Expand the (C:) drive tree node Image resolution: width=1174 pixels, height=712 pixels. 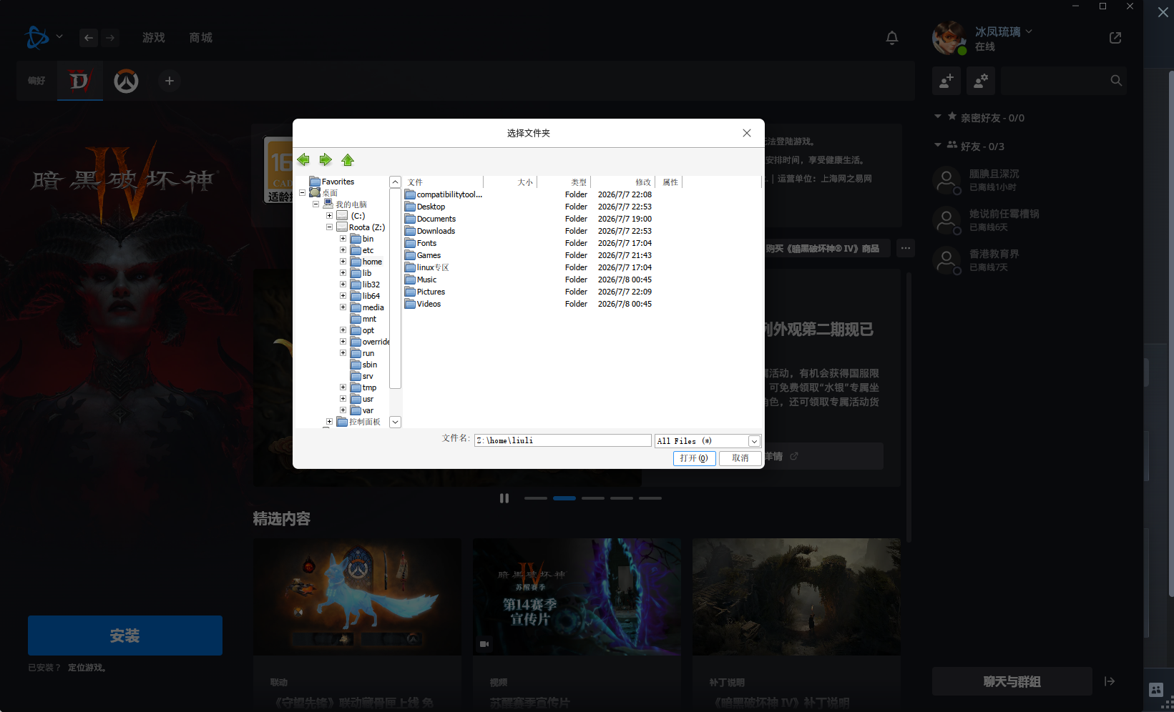(329, 216)
